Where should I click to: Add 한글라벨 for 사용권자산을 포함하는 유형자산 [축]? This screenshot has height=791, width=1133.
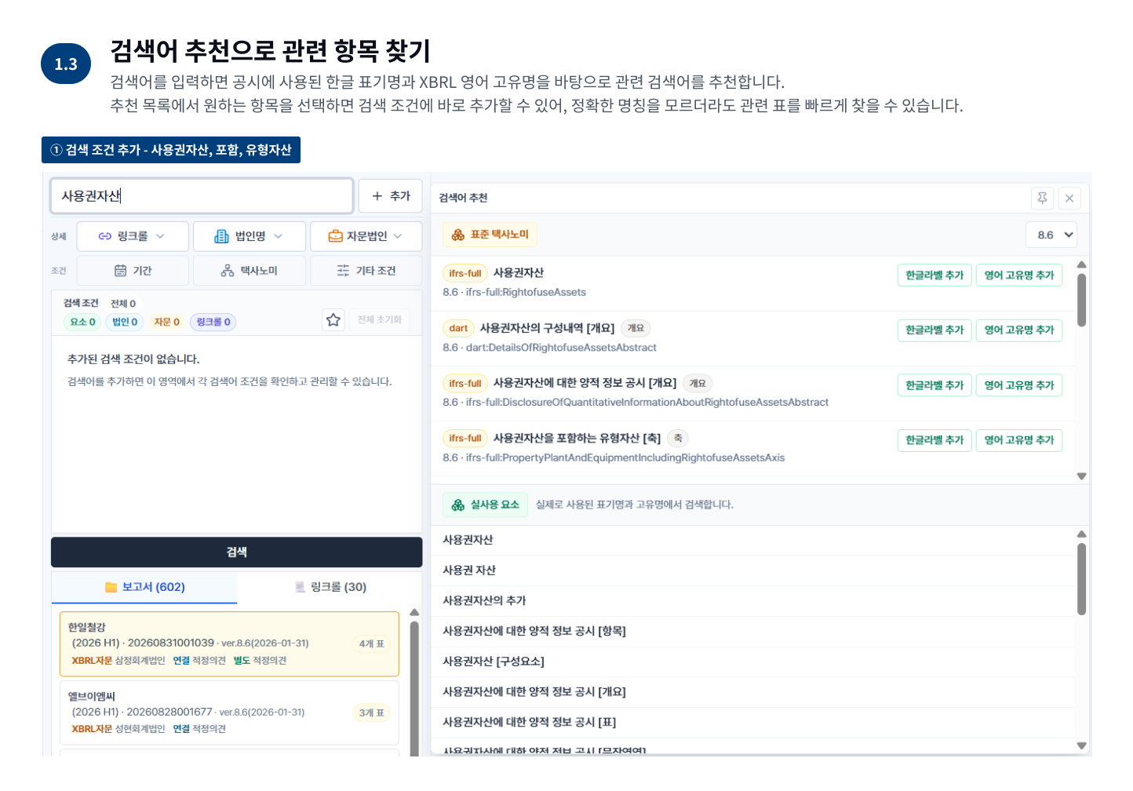point(934,440)
